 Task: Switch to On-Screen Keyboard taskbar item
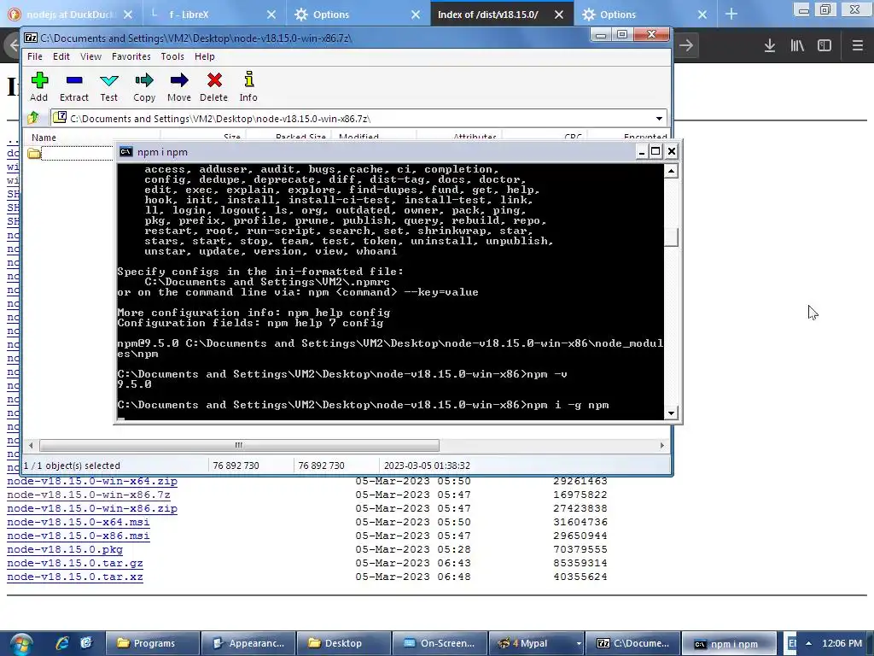click(440, 643)
